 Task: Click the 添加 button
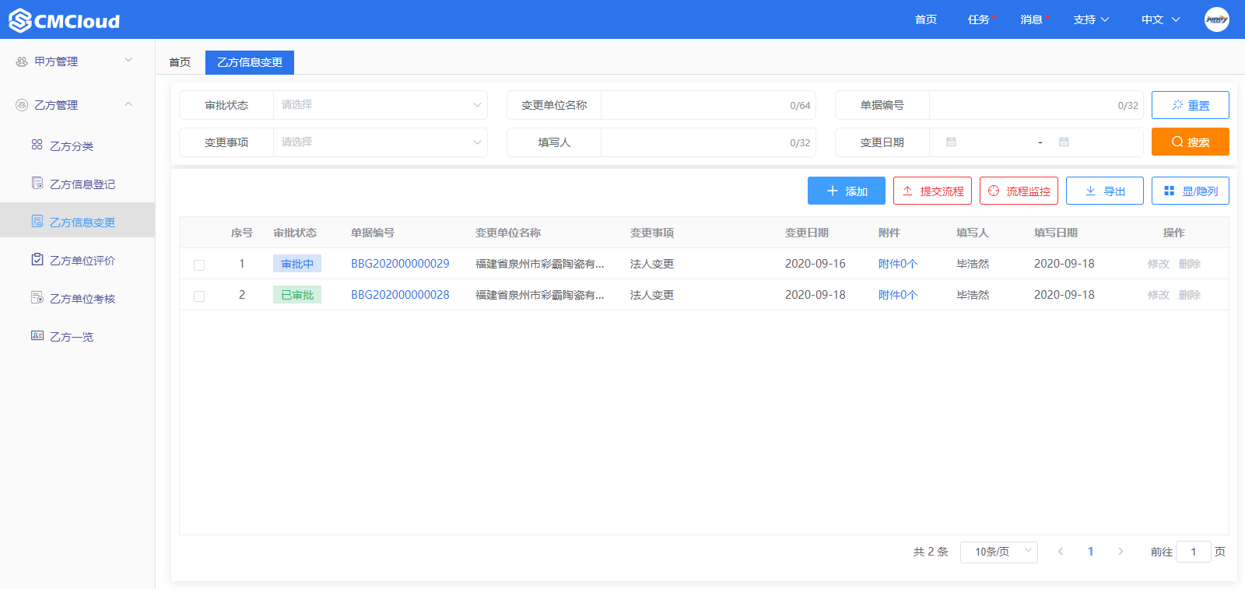(847, 191)
